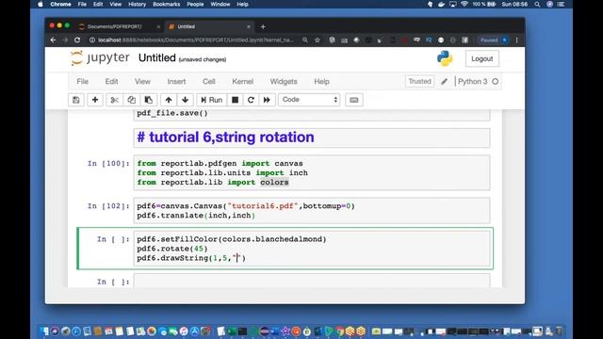Click the empty code cell at bottom

pyautogui.click(x=312, y=282)
